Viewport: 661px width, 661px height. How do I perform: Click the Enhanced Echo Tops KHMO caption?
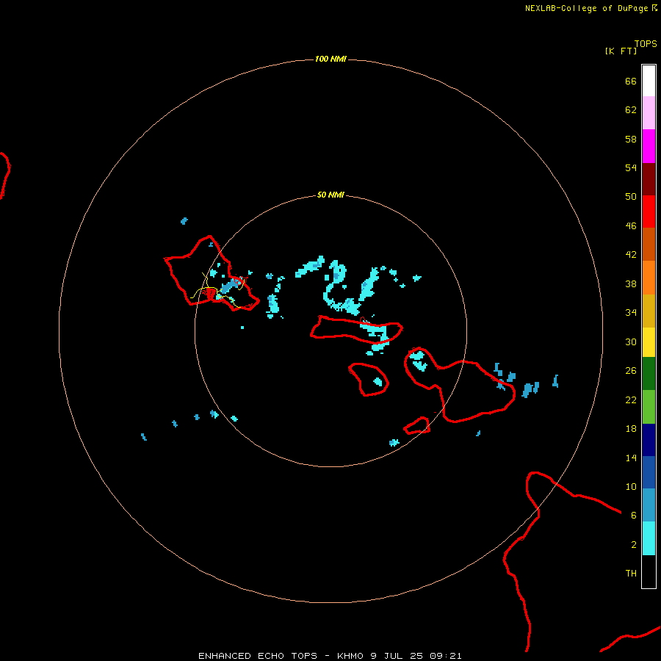(330, 656)
